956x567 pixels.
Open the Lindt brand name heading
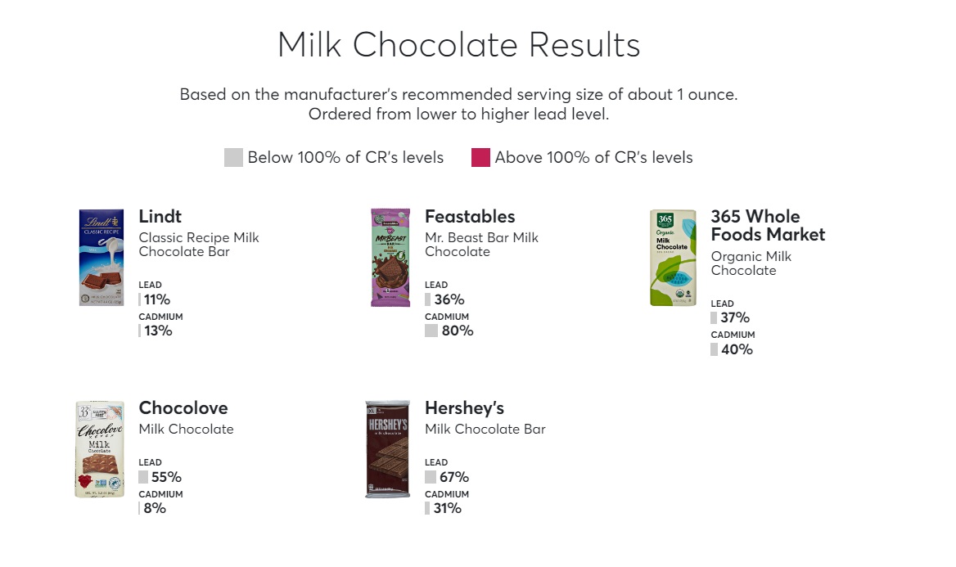[160, 217]
